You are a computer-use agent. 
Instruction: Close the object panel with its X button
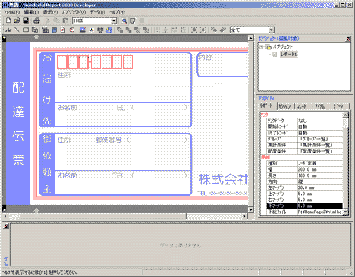[348, 39]
